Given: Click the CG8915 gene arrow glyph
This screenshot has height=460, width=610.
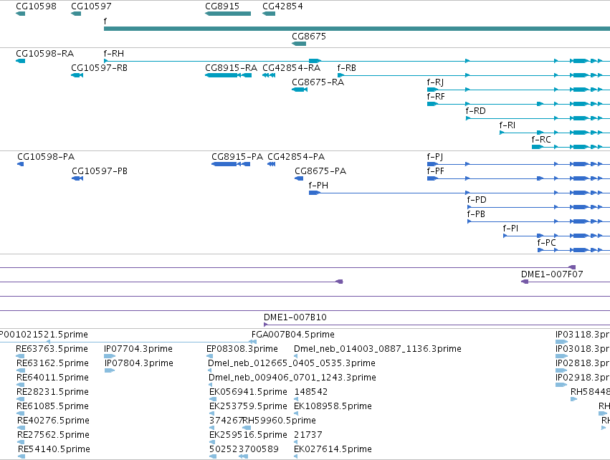Looking at the screenshot, I should point(228,14).
